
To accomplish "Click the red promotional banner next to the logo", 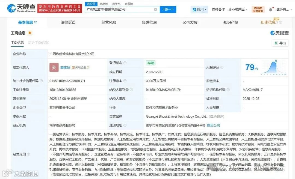I will click(x=60, y=8).
